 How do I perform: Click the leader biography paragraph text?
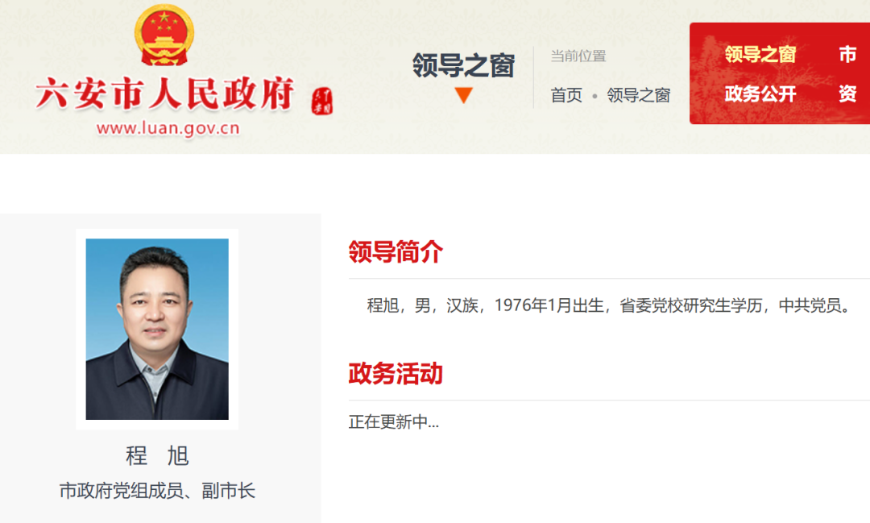tap(609, 305)
